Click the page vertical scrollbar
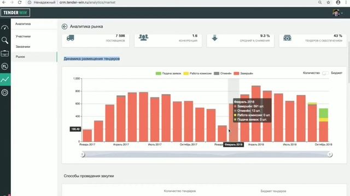Screen dimensions: 350x196 coord(349,62)
